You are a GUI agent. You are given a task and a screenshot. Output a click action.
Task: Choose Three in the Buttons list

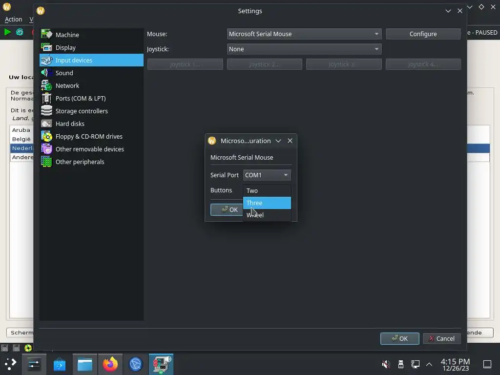point(267,203)
